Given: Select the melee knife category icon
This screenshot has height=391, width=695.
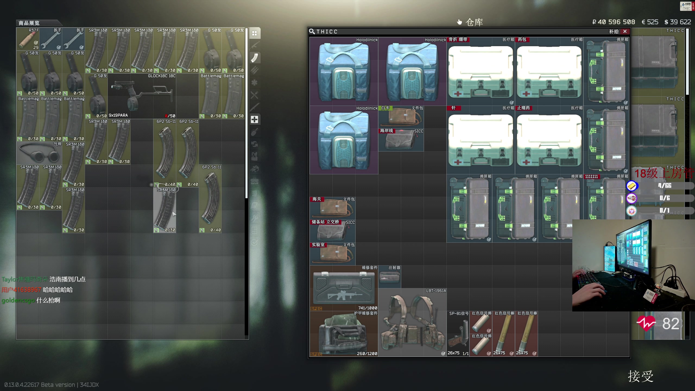Looking at the screenshot, I should click(254, 107).
